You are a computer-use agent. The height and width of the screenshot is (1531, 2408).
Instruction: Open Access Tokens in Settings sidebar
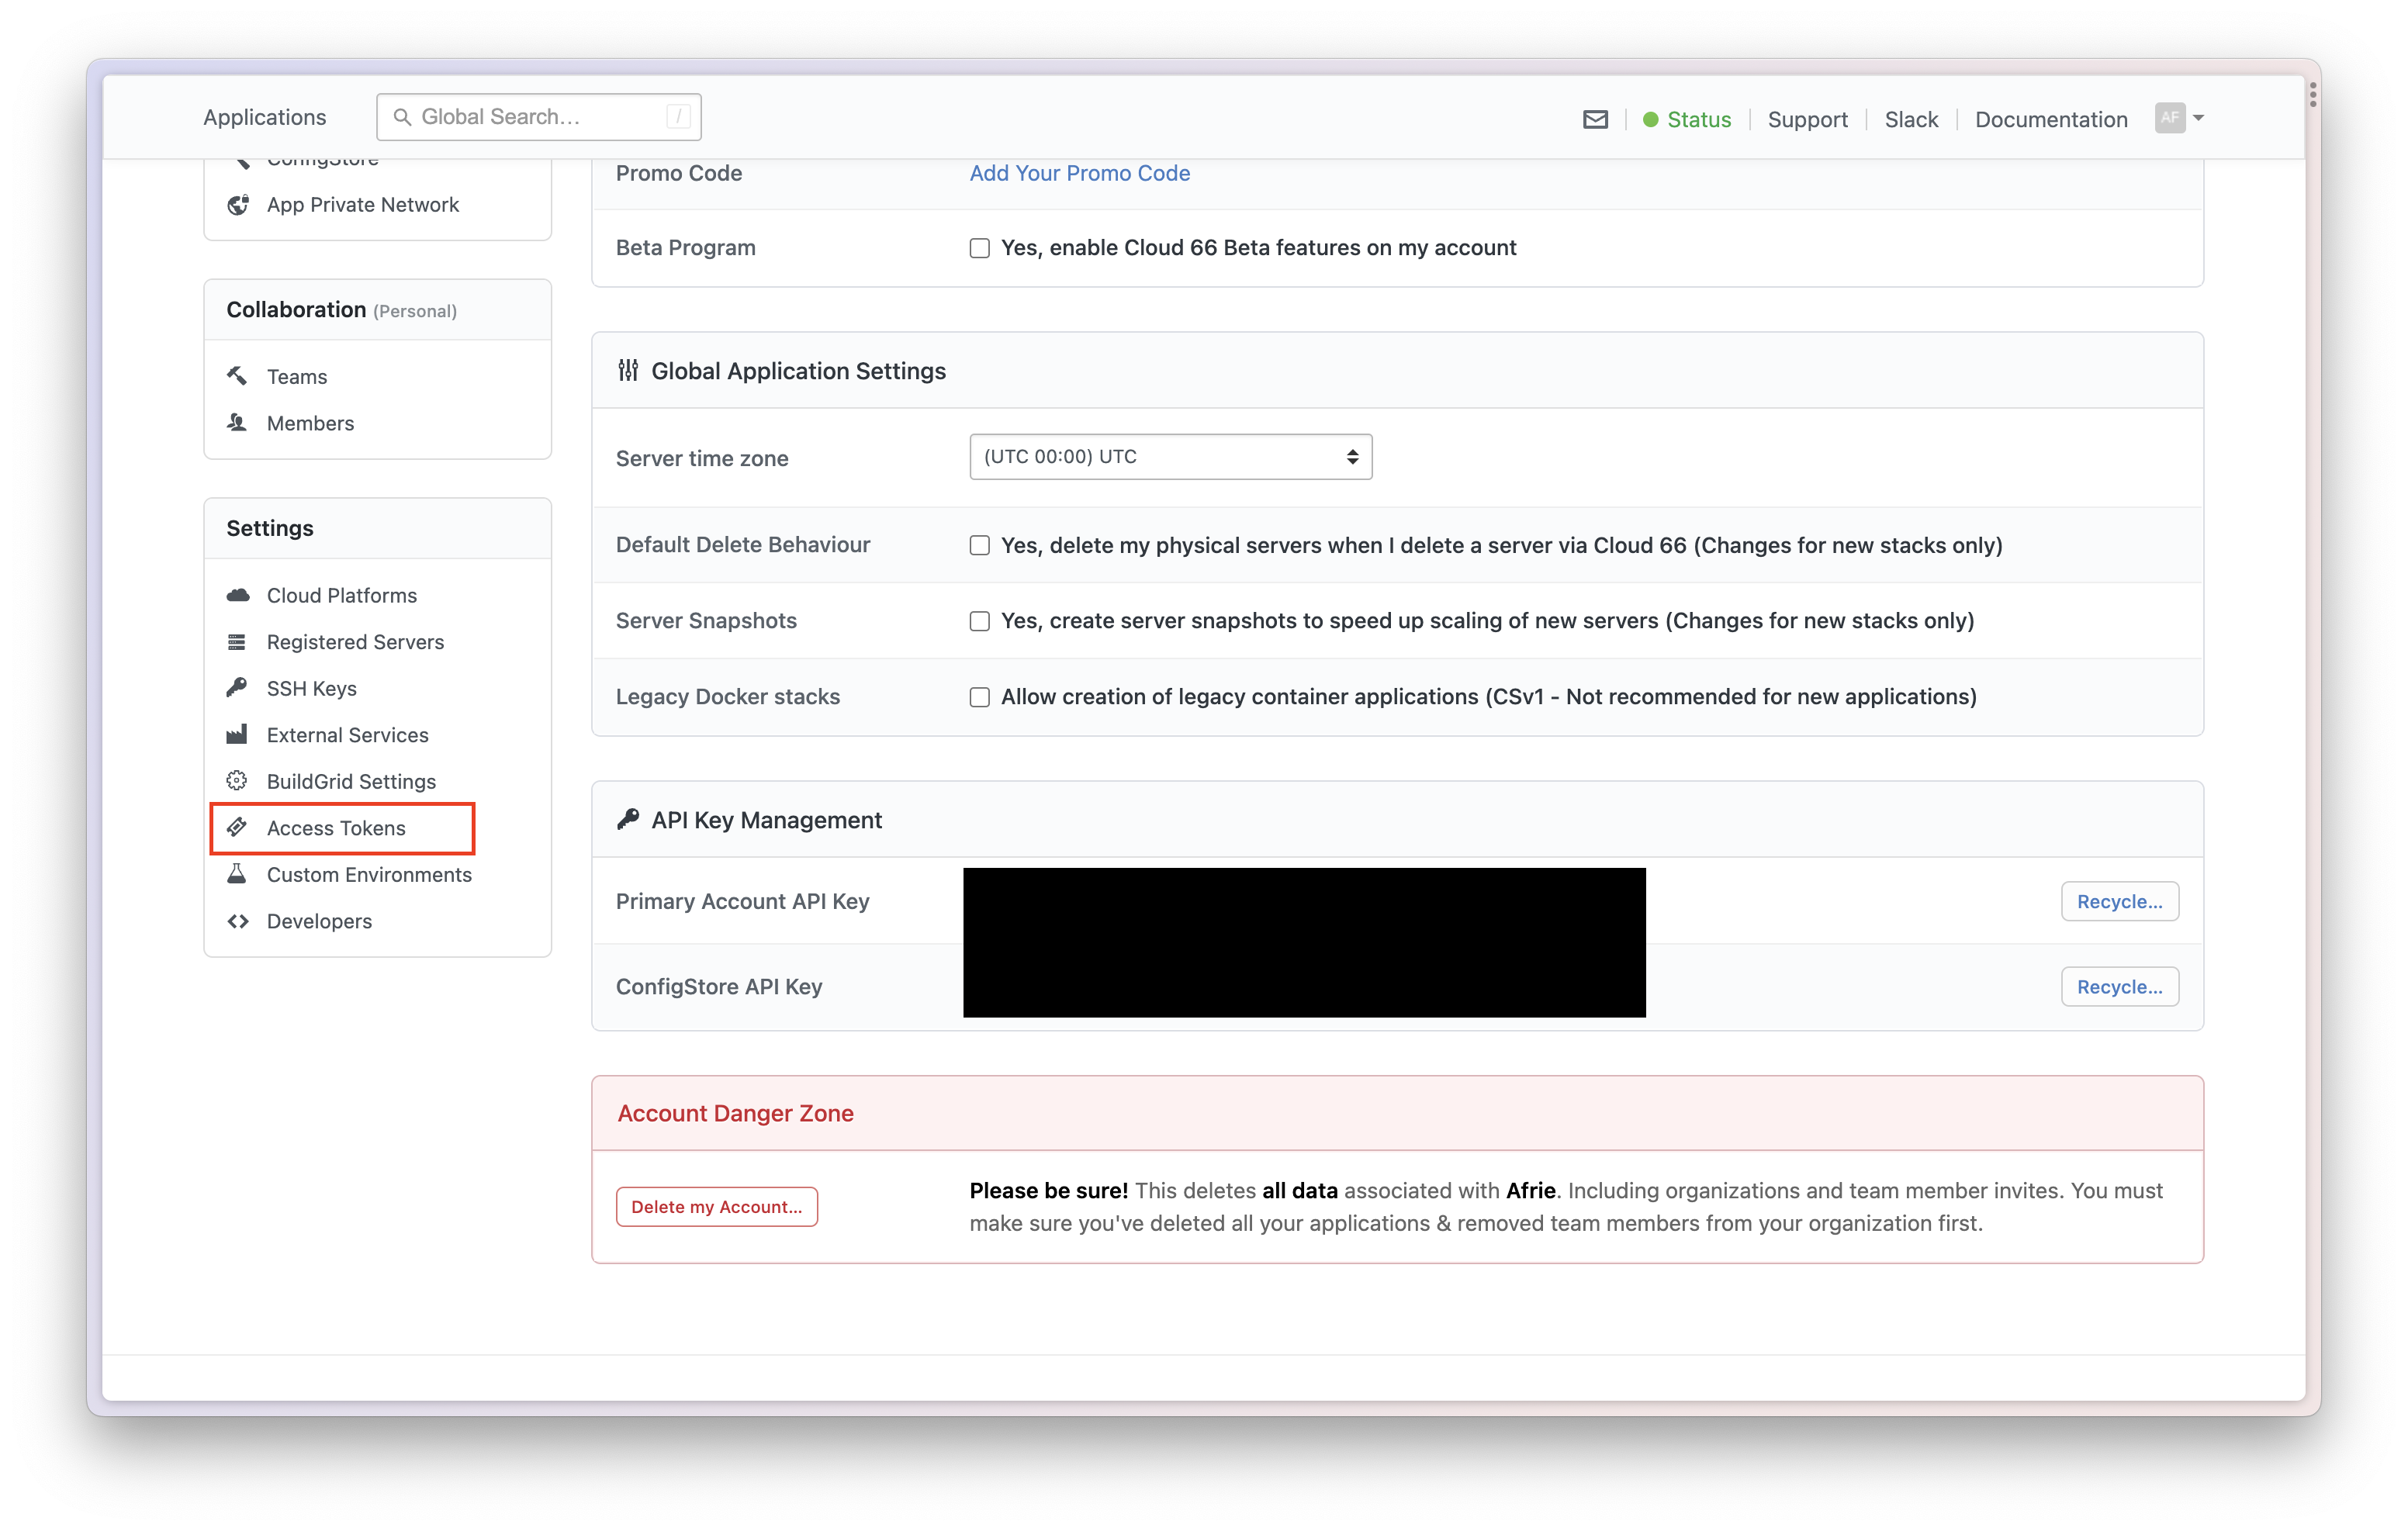pyautogui.click(x=336, y=828)
